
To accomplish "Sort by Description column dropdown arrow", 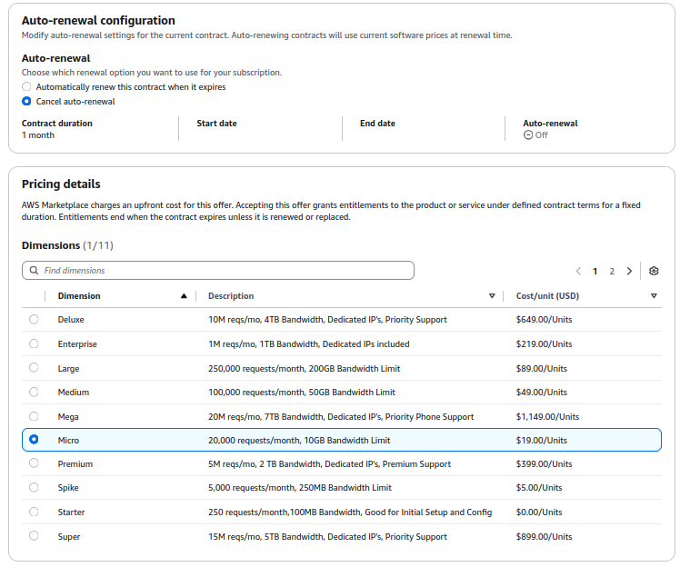I will (492, 296).
